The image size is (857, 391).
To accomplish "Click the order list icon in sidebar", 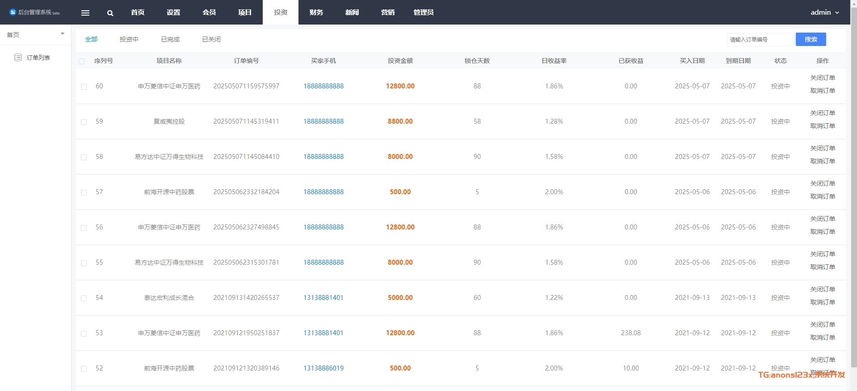I will (x=18, y=58).
